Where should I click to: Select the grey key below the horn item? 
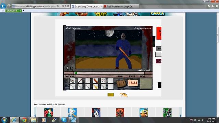tap(72, 87)
